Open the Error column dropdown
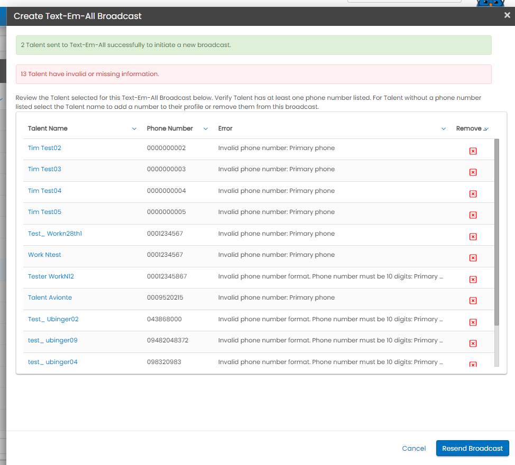515x465 pixels. click(444, 128)
